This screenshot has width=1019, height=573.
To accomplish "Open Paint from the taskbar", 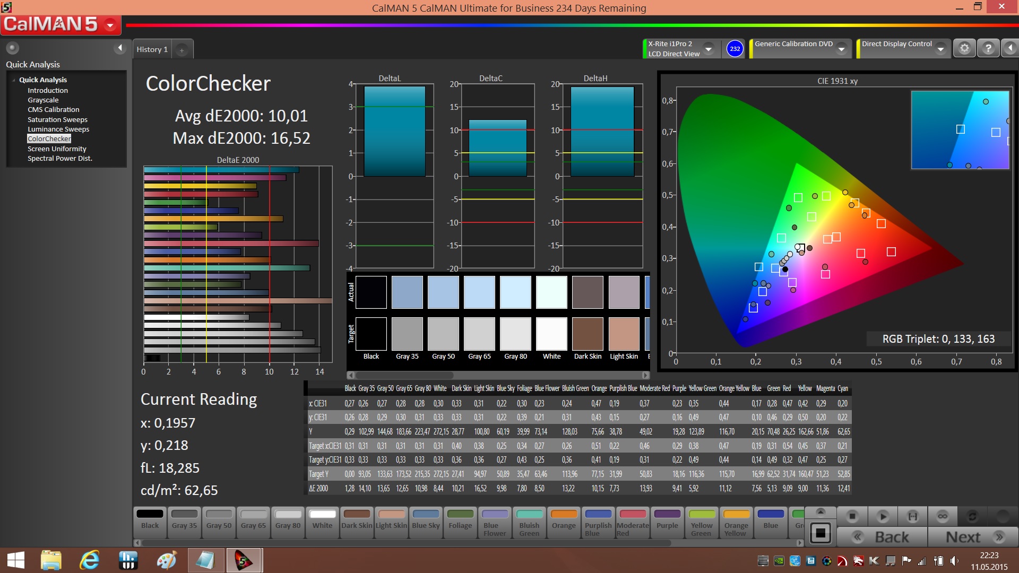I will [x=167, y=560].
